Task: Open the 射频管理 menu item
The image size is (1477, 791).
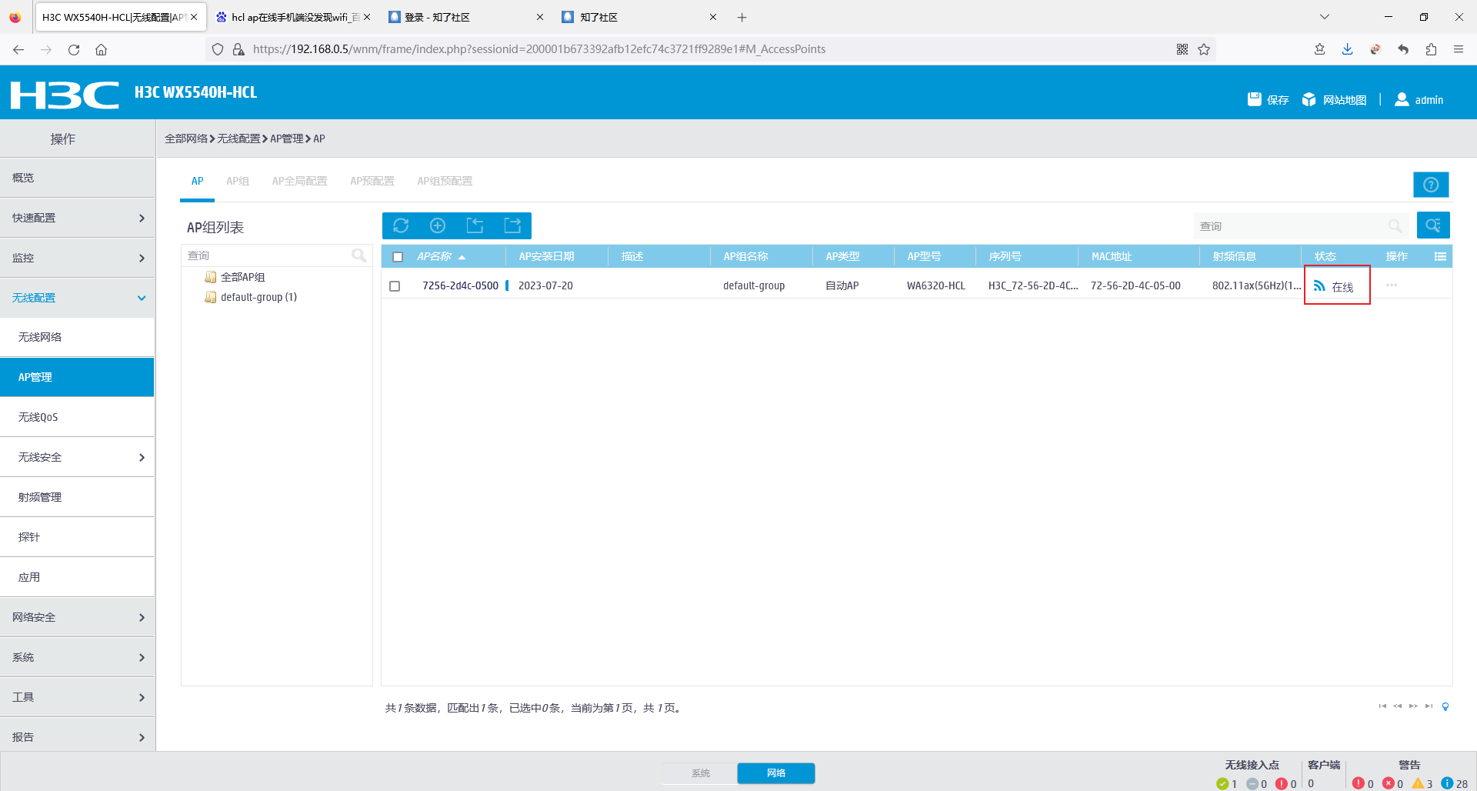Action: tap(77, 497)
